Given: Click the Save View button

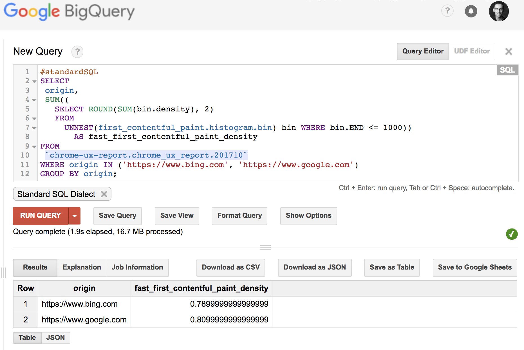Looking at the screenshot, I should (177, 216).
